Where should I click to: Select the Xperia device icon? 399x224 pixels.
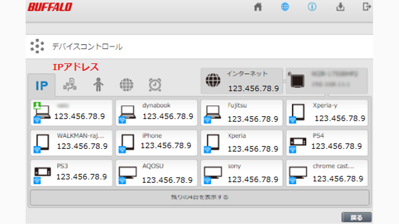[212, 143]
